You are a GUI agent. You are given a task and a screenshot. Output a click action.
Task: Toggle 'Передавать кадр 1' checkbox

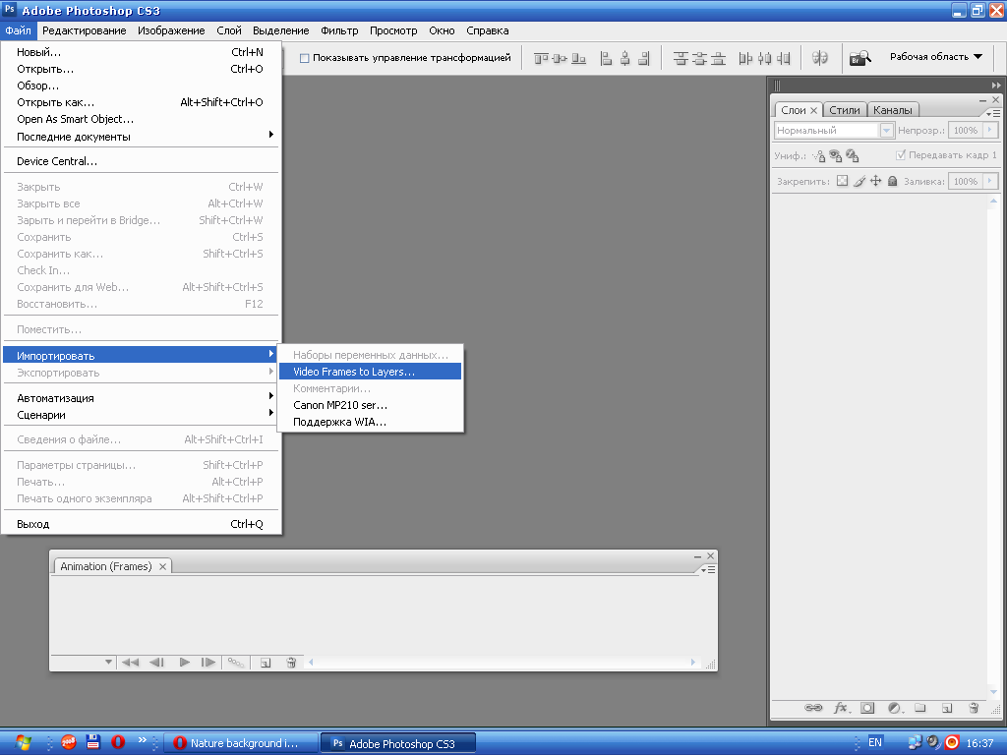click(901, 154)
